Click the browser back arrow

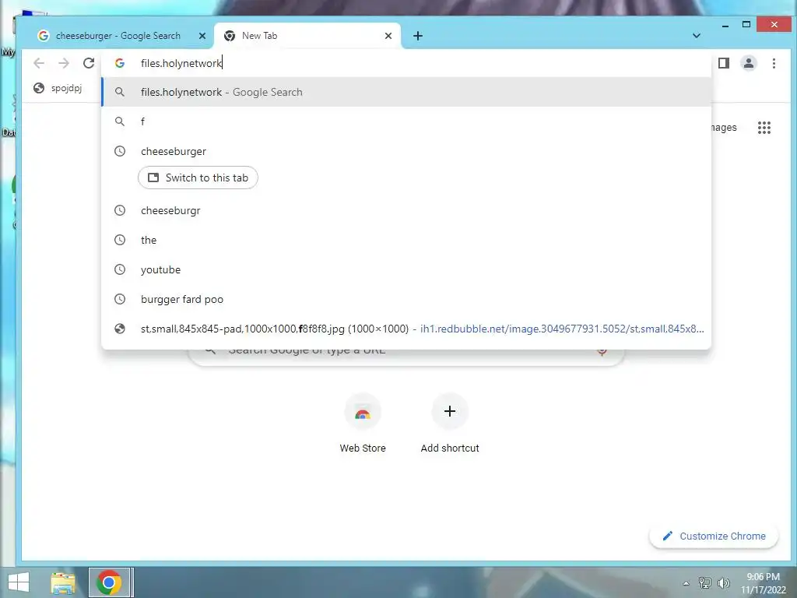(39, 63)
